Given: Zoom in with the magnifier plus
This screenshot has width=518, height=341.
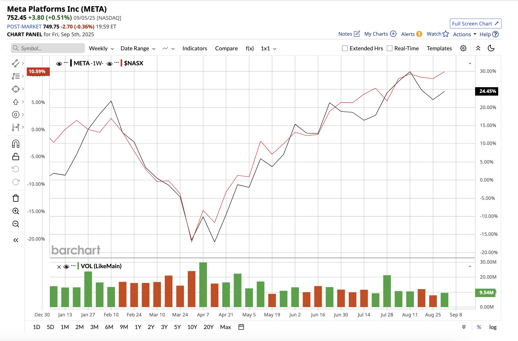Looking at the screenshot, I should pos(16,211).
